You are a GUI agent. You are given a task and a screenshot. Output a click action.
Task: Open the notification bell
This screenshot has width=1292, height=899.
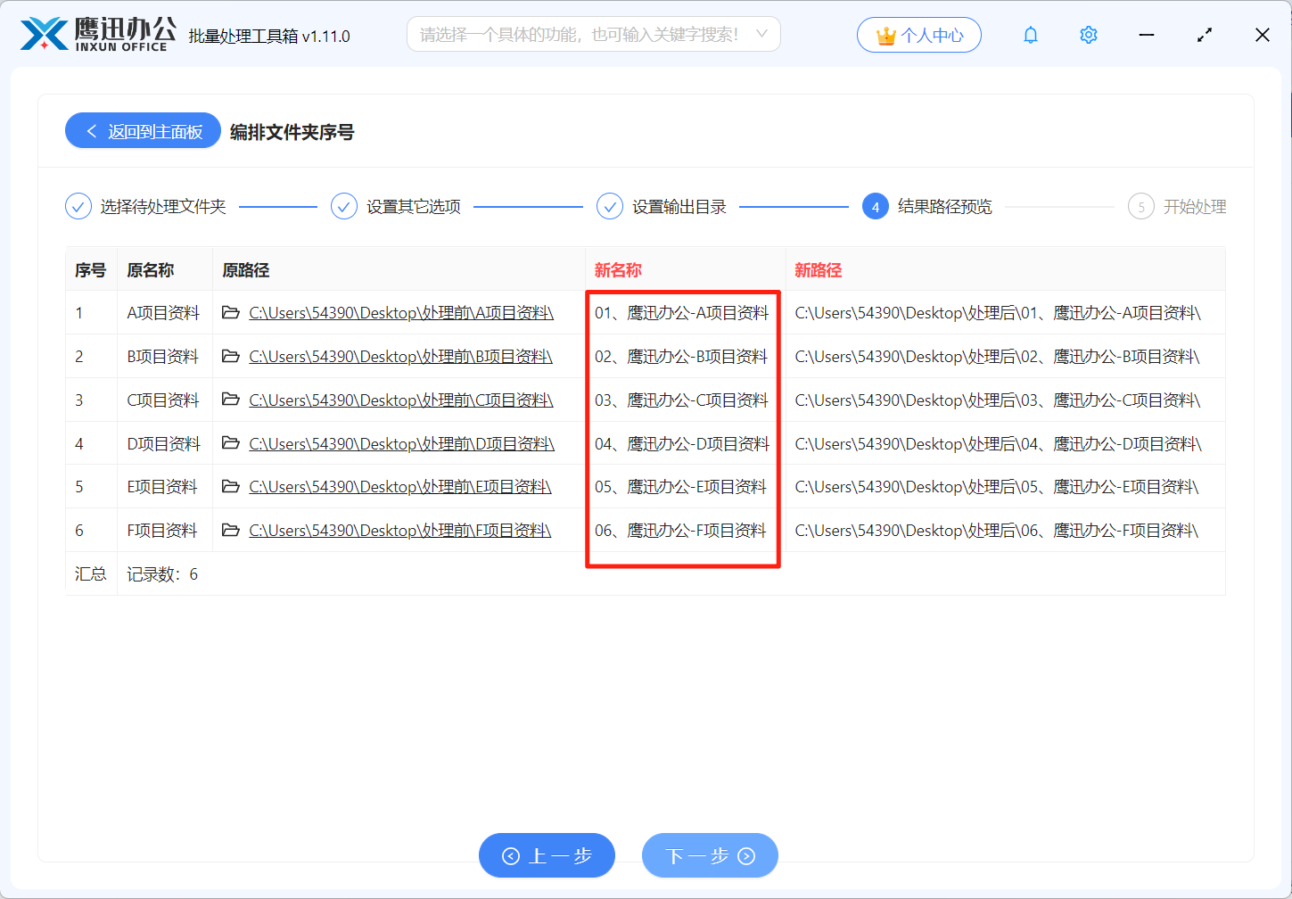(1031, 35)
